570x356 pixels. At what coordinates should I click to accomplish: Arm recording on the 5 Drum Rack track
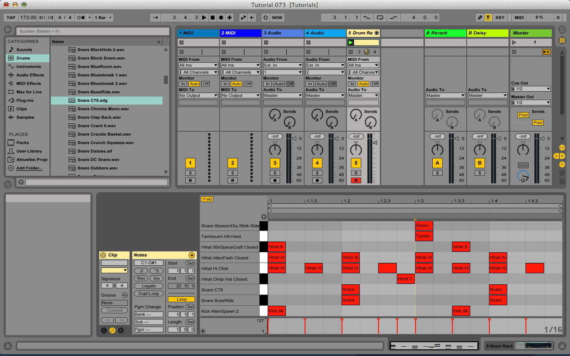(356, 180)
